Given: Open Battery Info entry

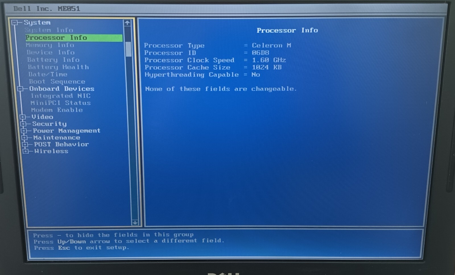Looking at the screenshot, I should (x=53, y=60).
